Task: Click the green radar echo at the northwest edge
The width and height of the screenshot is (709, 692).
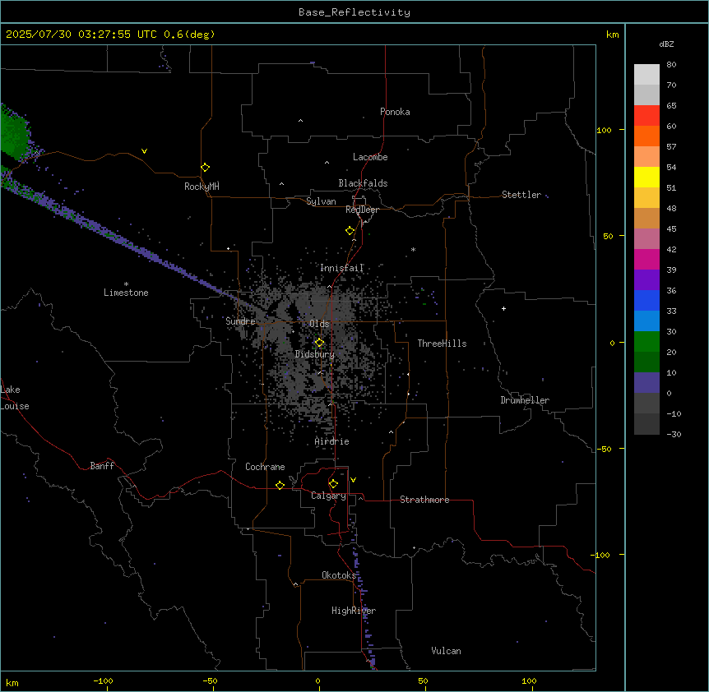Action: [x=13, y=136]
